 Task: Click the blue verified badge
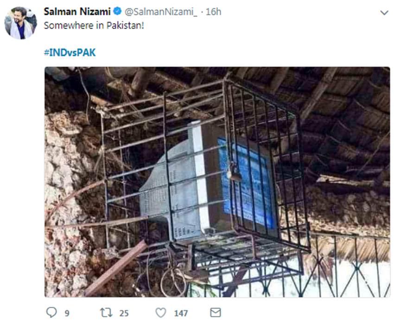coord(118,12)
